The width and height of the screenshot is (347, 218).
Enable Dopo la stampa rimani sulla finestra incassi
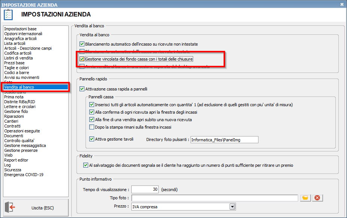92,127
